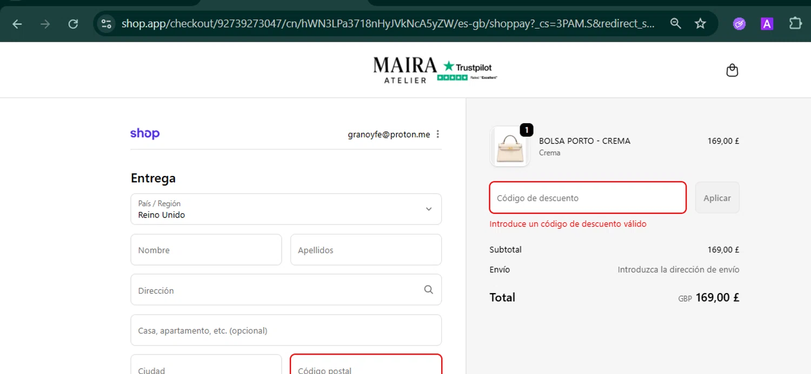Click into the Dirección field
This screenshot has width=811, height=374.
pyautogui.click(x=286, y=290)
